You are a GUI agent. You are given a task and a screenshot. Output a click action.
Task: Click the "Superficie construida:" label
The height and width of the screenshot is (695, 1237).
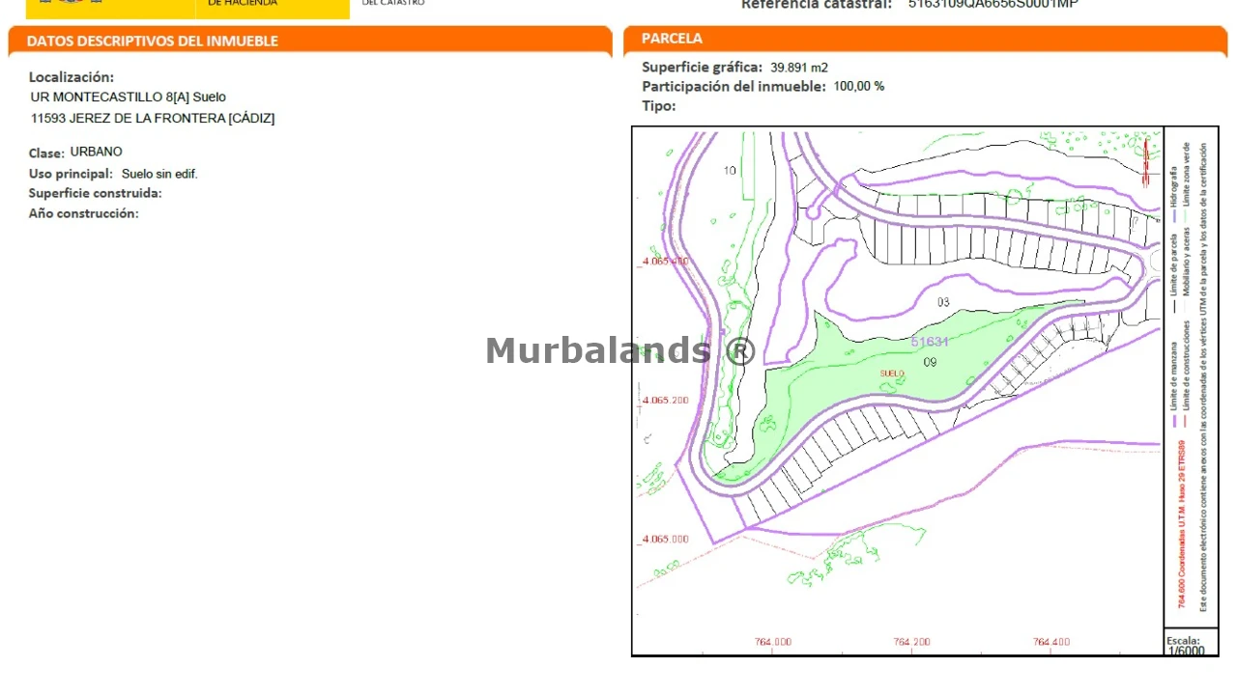click(96, 193)
